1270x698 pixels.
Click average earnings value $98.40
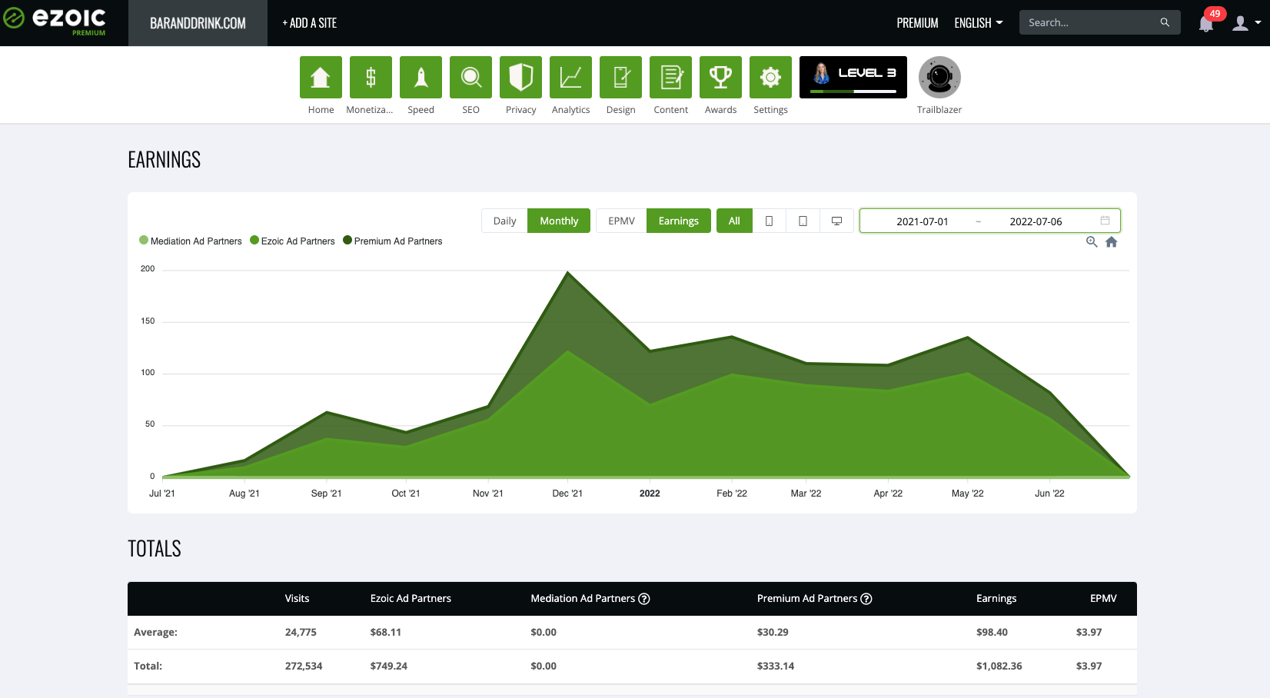coord(992,633)
